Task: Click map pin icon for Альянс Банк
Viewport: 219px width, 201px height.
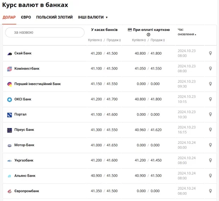Action: point(210,176)
